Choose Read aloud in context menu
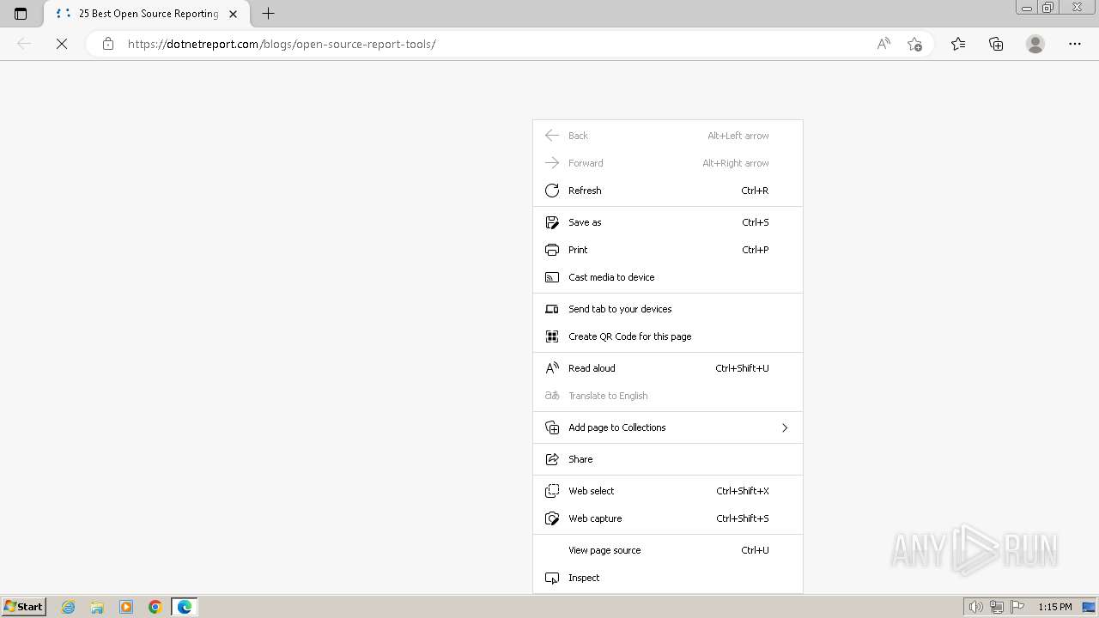This screenshot has width=1099, height=618. click(668, 368)
